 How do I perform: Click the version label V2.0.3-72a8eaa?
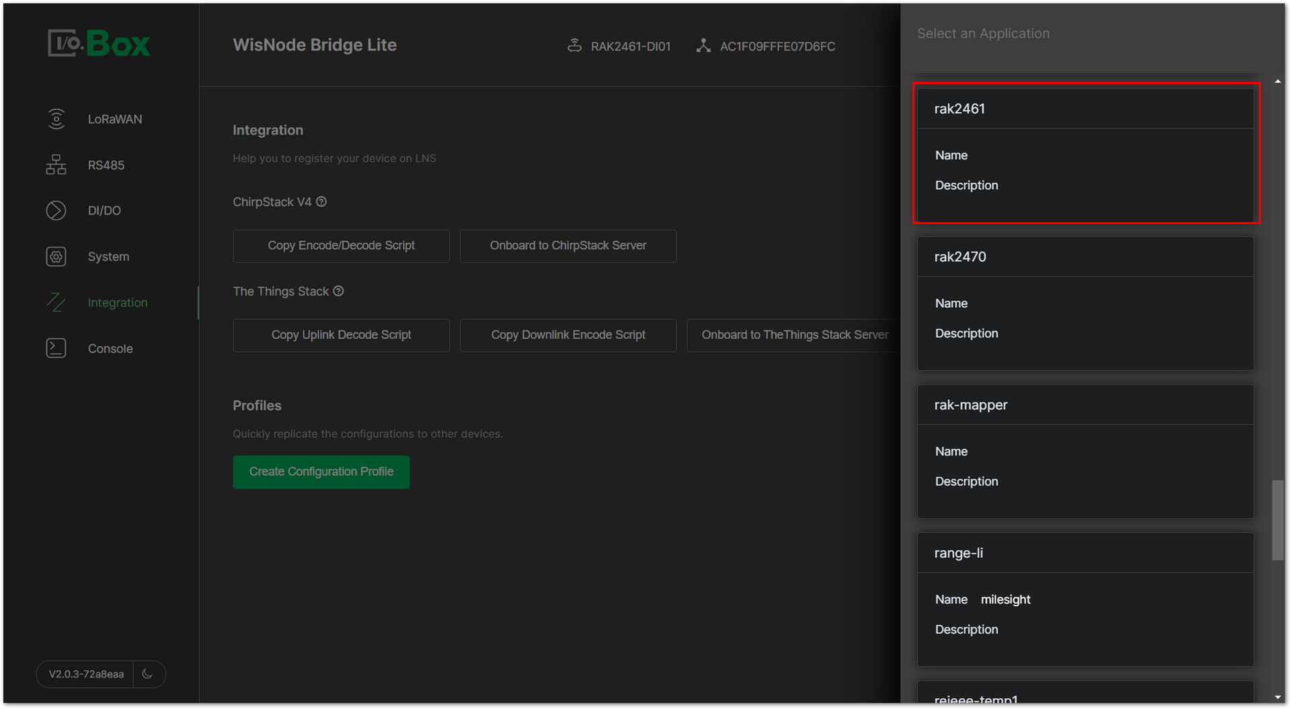(86, 674)
